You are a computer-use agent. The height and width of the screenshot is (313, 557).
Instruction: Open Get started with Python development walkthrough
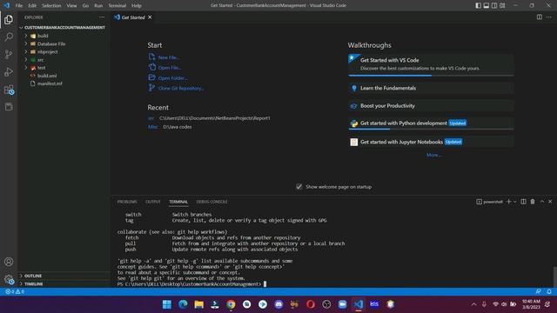pyautogui.click(x=431, y=123)
